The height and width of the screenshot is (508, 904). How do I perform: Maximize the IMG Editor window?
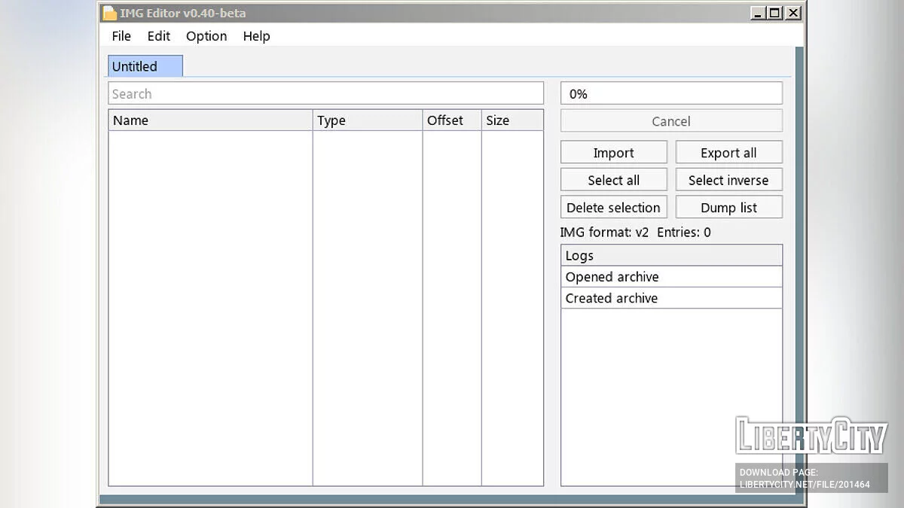(775, 13)
